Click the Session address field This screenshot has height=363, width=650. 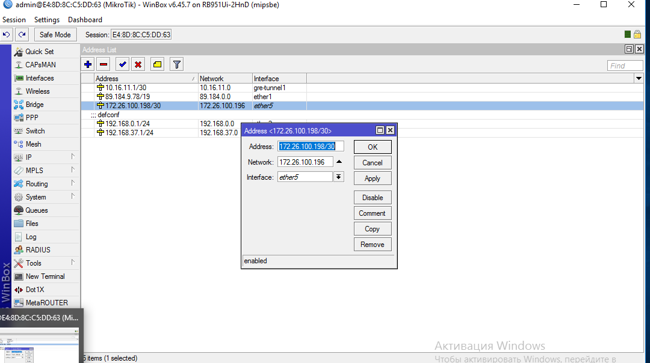[x=141, y=35]
